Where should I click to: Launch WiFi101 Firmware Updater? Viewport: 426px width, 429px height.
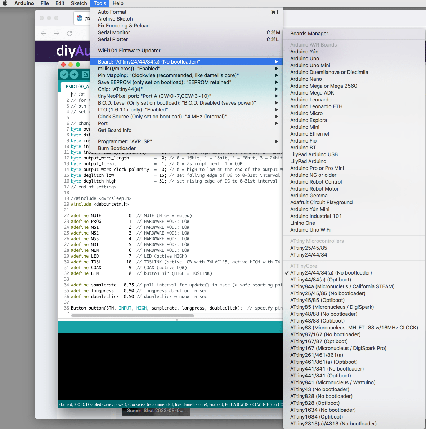[187, 51]
